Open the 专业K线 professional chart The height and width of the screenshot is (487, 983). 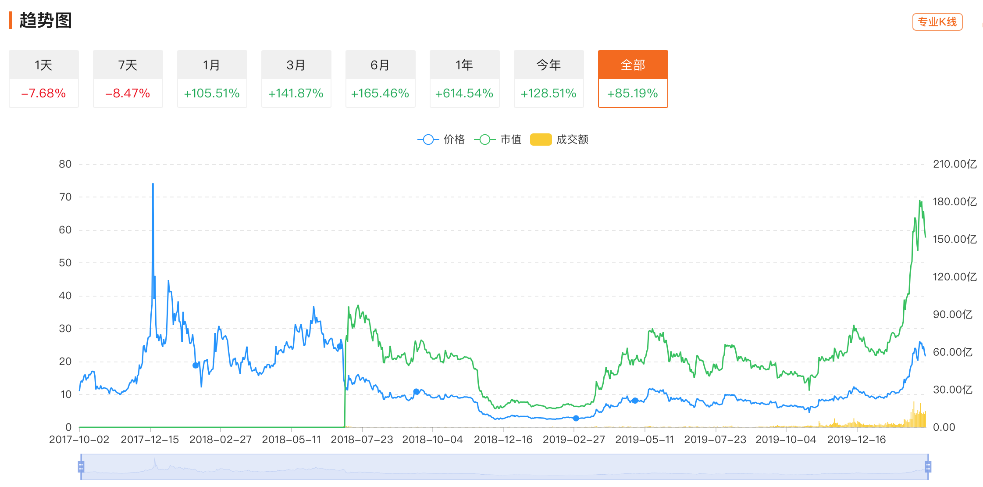[937, 22]
